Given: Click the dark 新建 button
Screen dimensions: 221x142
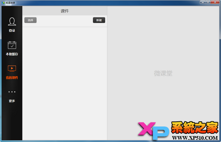Looking at the screenshot, I should pos(99,20).
